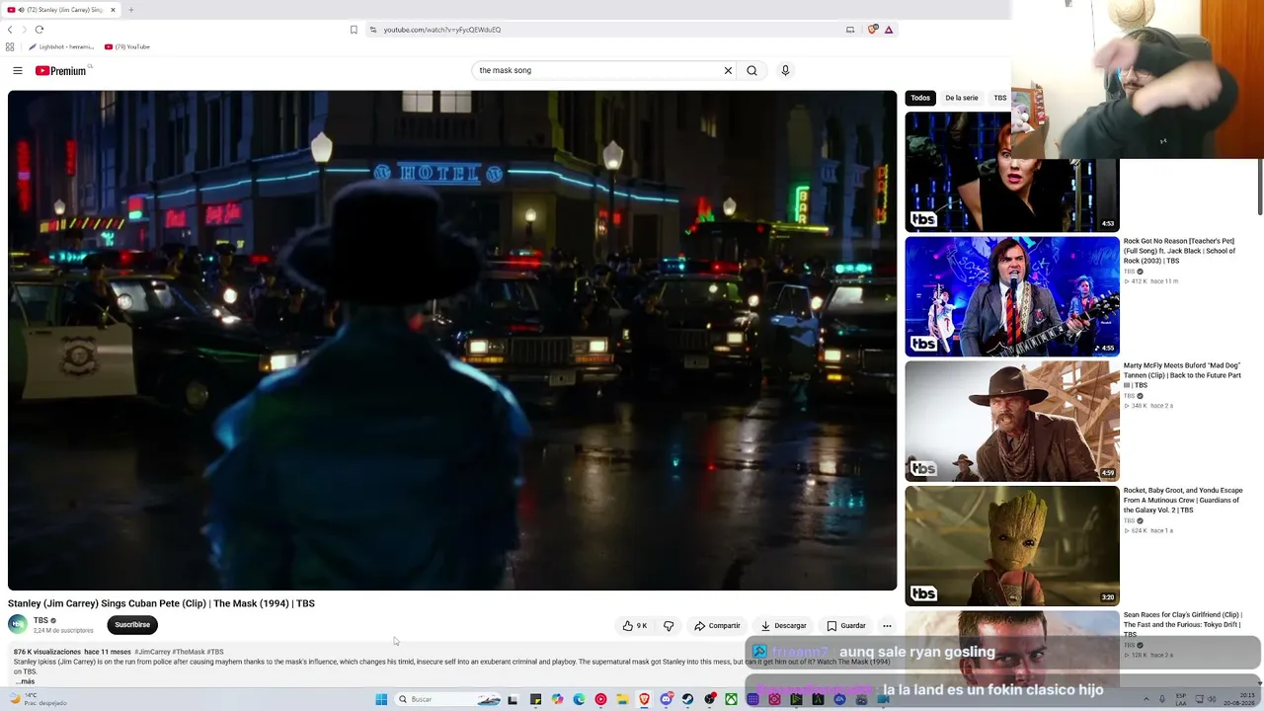Open Xbox app from the taskbar
This screenshot has height=711, width=1264.
731,699
